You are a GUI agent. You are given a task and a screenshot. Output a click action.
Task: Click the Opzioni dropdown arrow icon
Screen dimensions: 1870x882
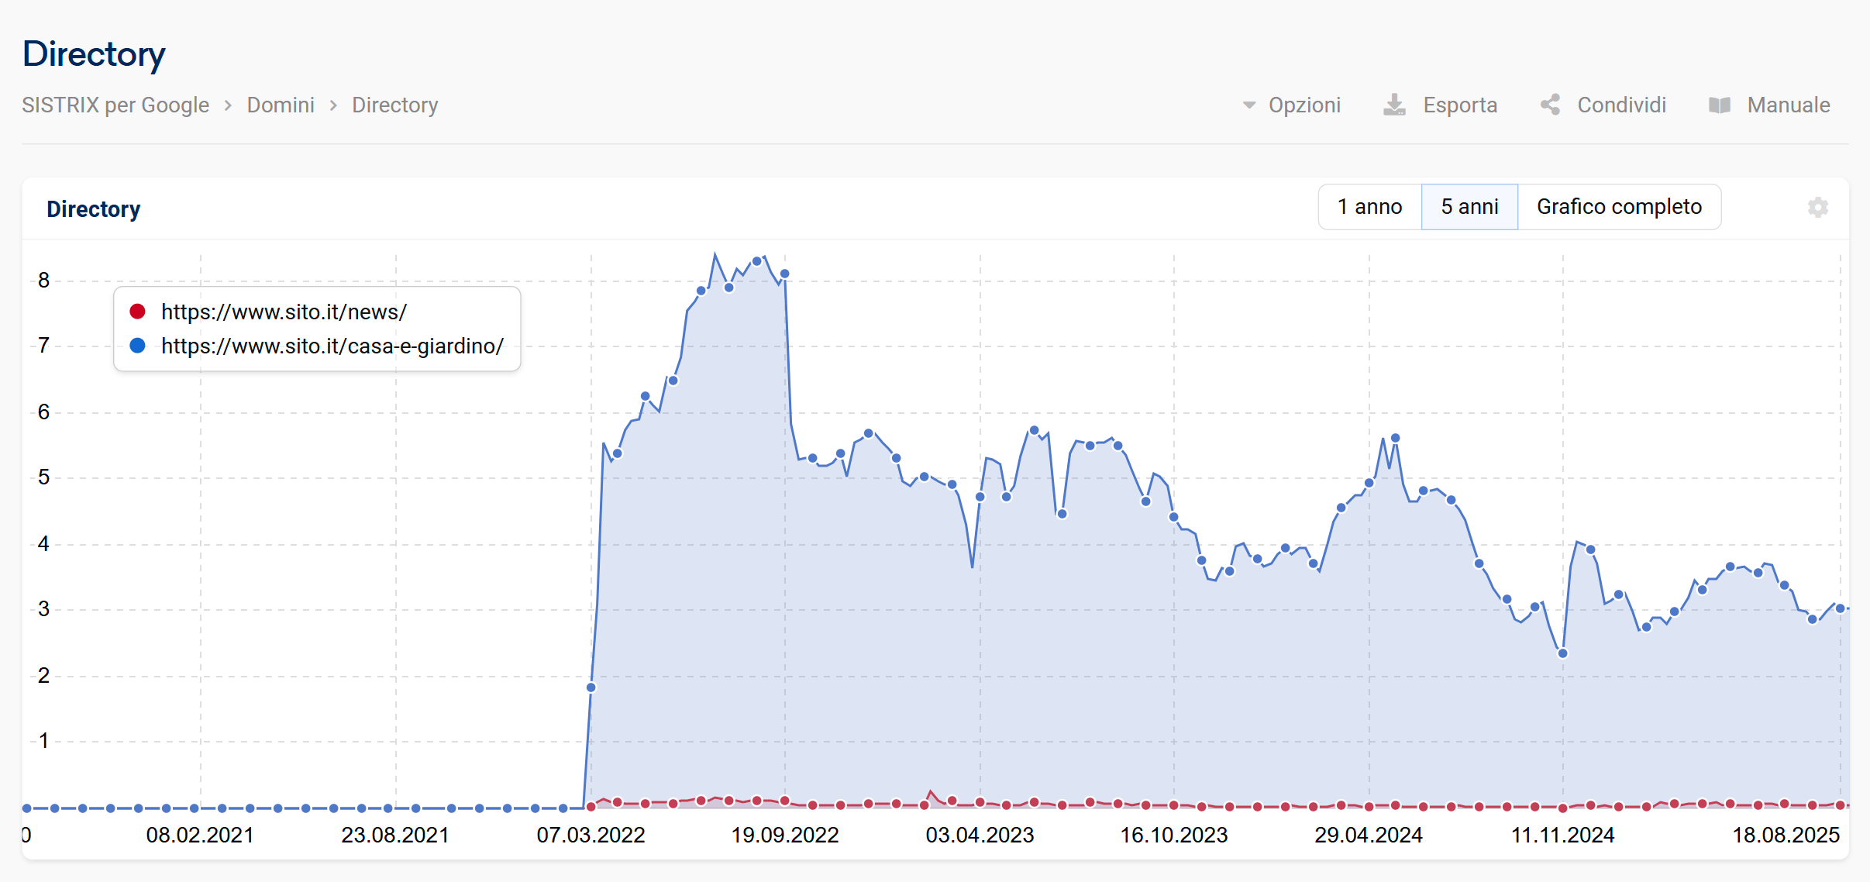coord(1248,105)
